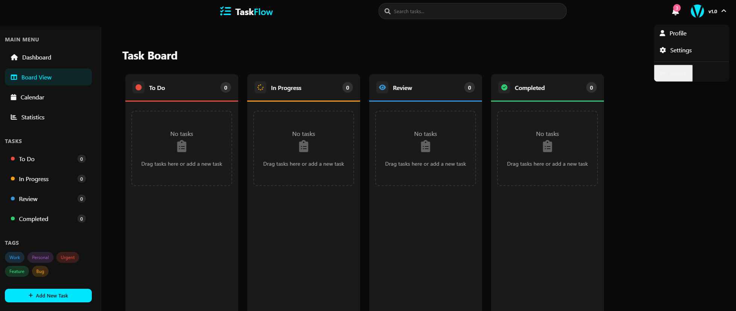736x311 pixels.
Task: Focus the Search tasks field
Action: click(x=472, y=11)
